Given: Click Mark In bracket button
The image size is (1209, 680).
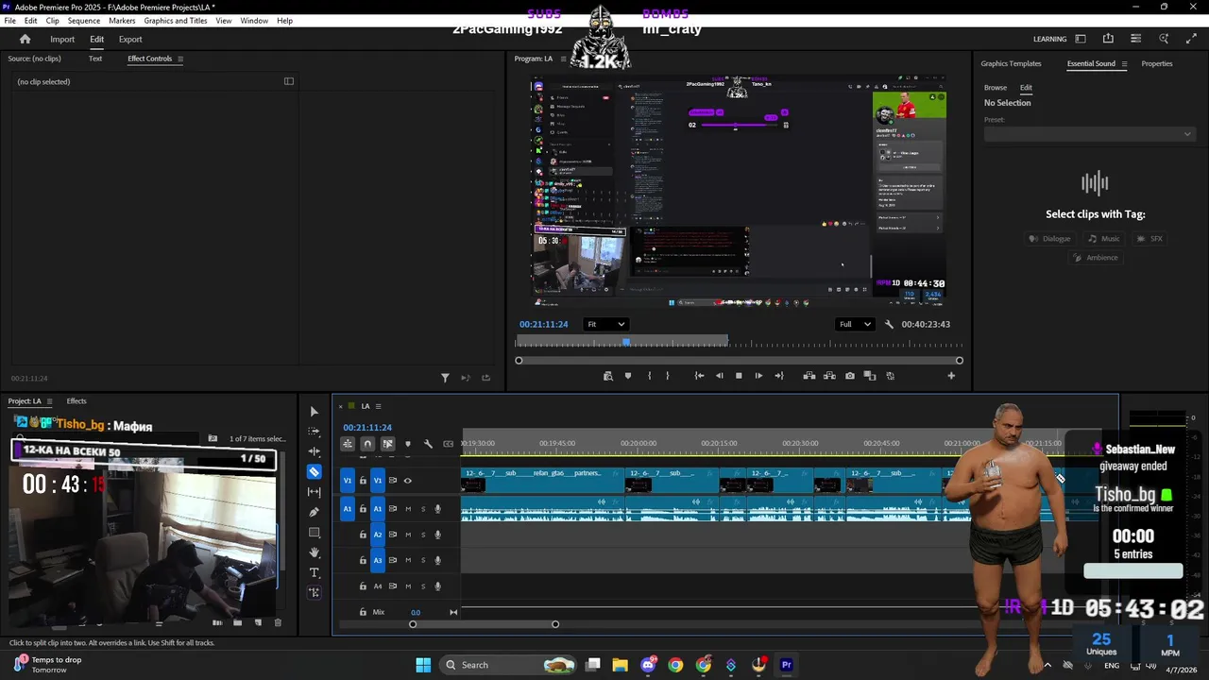Looking at the screenshot, I should tap(649, 376).
